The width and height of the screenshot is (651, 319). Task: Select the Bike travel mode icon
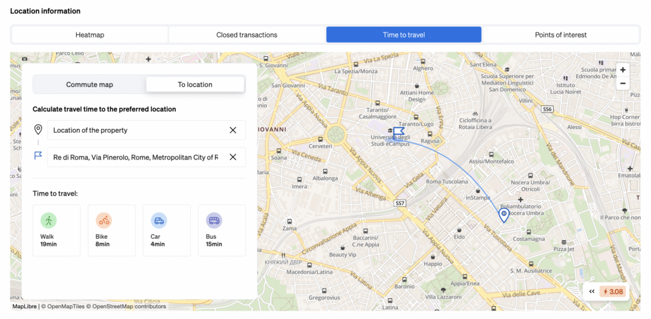pos(104,221)
